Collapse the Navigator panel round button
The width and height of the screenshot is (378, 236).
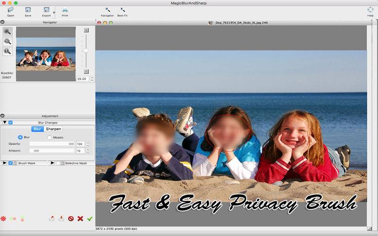coord(2,22)
